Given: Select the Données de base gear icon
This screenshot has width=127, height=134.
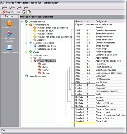Looking at the screenshot, I should [x=26, y=22].
